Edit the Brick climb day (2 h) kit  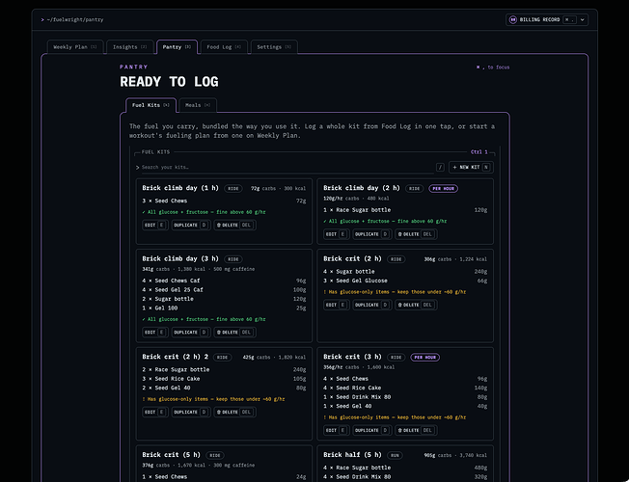coord(336,234)
